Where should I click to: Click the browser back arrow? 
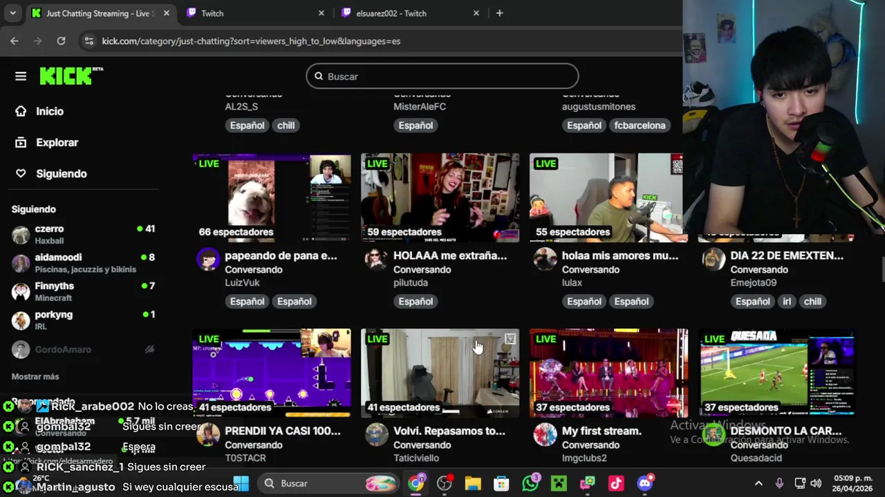[15, 41]
